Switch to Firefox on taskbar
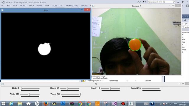Image resolution: width=189 pixels, height=106 pixels. 46,104
